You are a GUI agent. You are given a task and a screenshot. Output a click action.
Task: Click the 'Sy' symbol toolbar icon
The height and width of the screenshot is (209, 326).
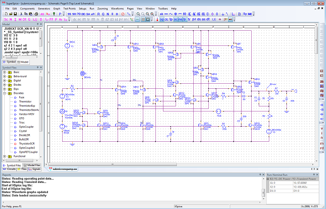[245, 14]
